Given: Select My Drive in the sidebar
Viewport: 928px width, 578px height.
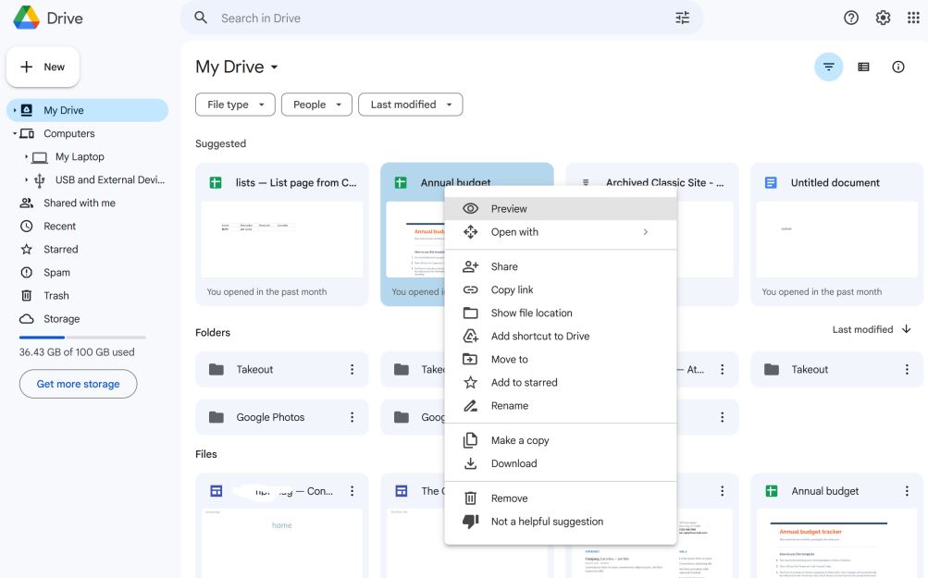Looking at the screenshot, I should point(88,110).
